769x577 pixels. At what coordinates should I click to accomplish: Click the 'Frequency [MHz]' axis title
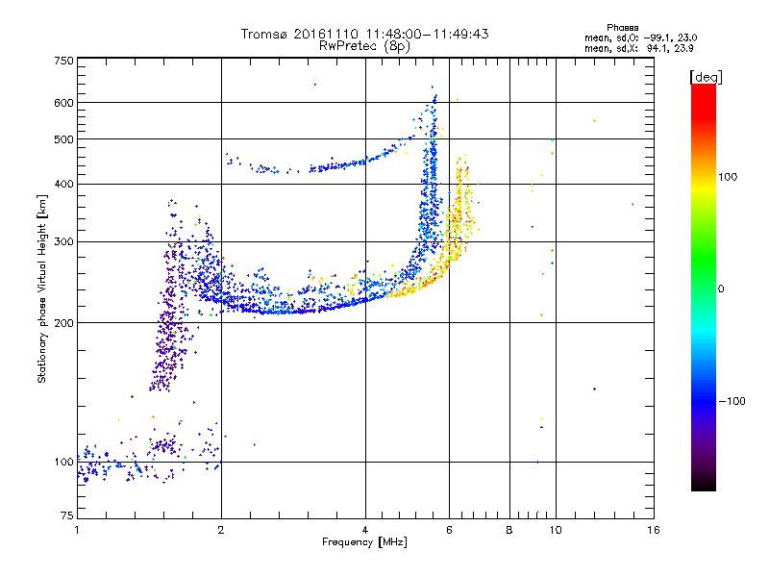coord(364,542)
